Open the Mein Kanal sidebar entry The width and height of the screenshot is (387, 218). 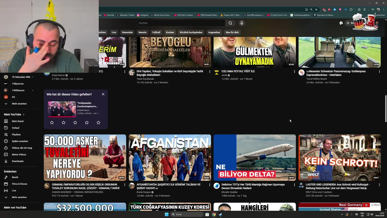point(18,121)
